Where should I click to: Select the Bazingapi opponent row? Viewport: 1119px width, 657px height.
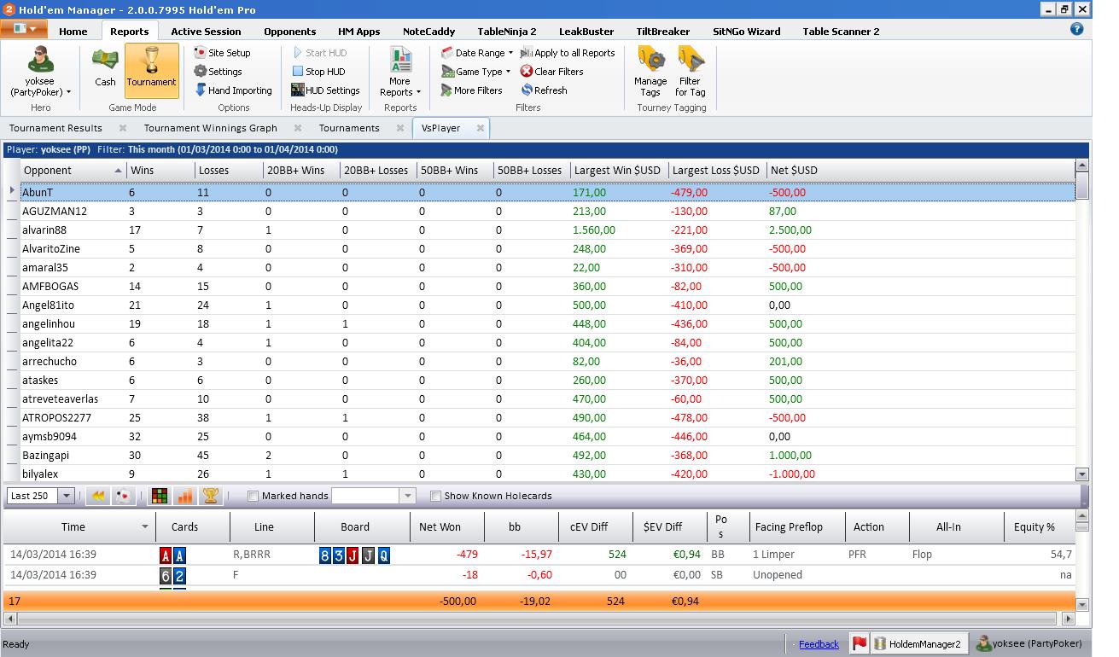tap(546, 456)
